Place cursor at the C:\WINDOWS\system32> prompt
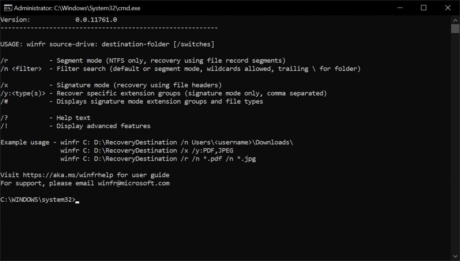This screenshot has height=261, width=460. click(77, 200)
